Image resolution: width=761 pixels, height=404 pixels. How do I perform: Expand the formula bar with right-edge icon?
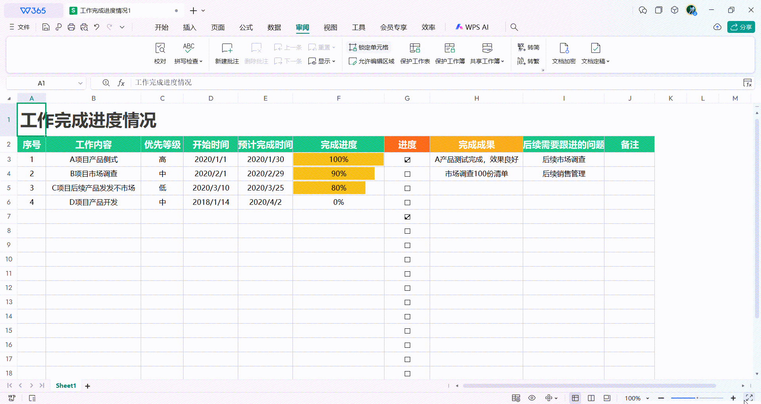coord(747,83)
